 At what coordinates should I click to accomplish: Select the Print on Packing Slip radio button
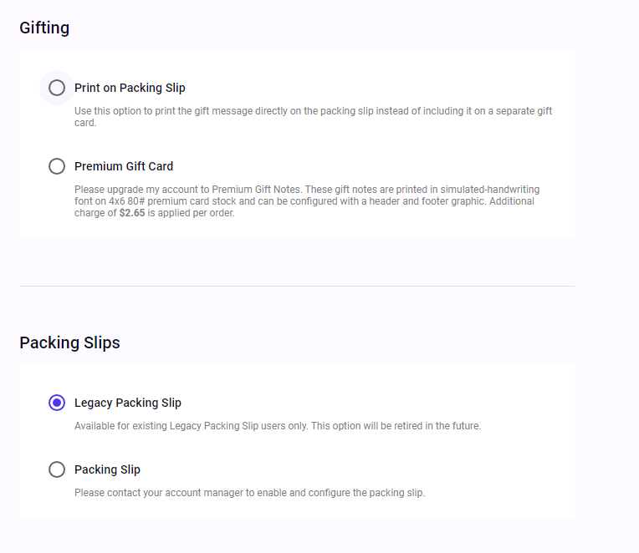click(57, 88)
